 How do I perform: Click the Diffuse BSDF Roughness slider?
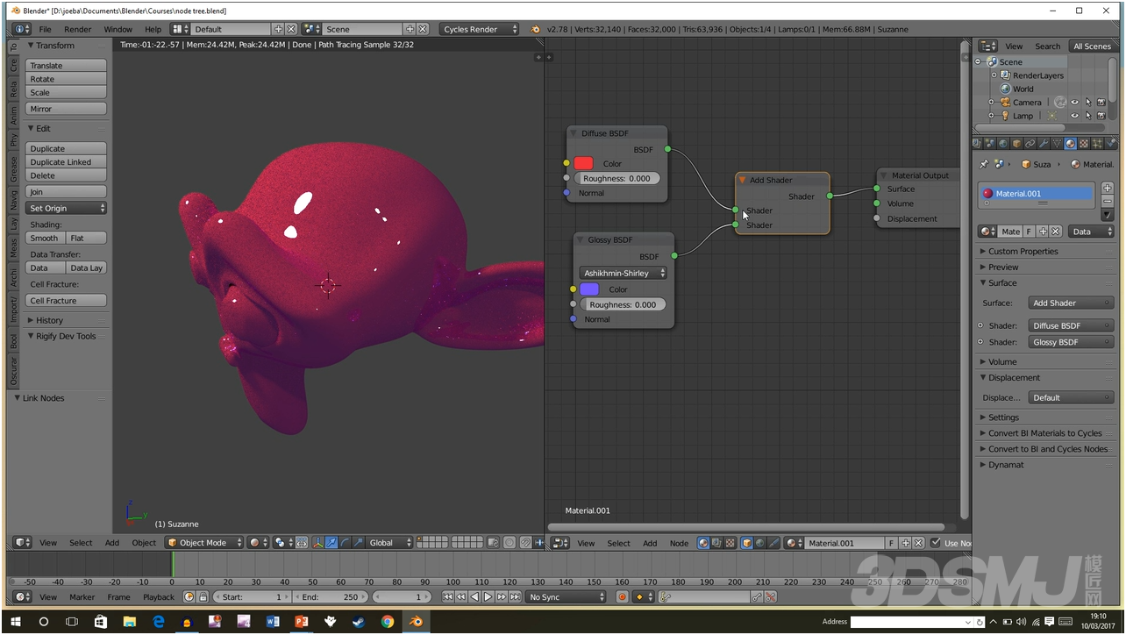click(x=617, y=178)
